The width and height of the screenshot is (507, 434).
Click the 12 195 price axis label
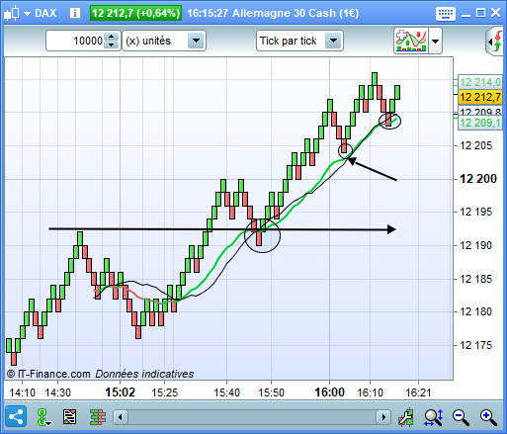(x=475, y=212)
